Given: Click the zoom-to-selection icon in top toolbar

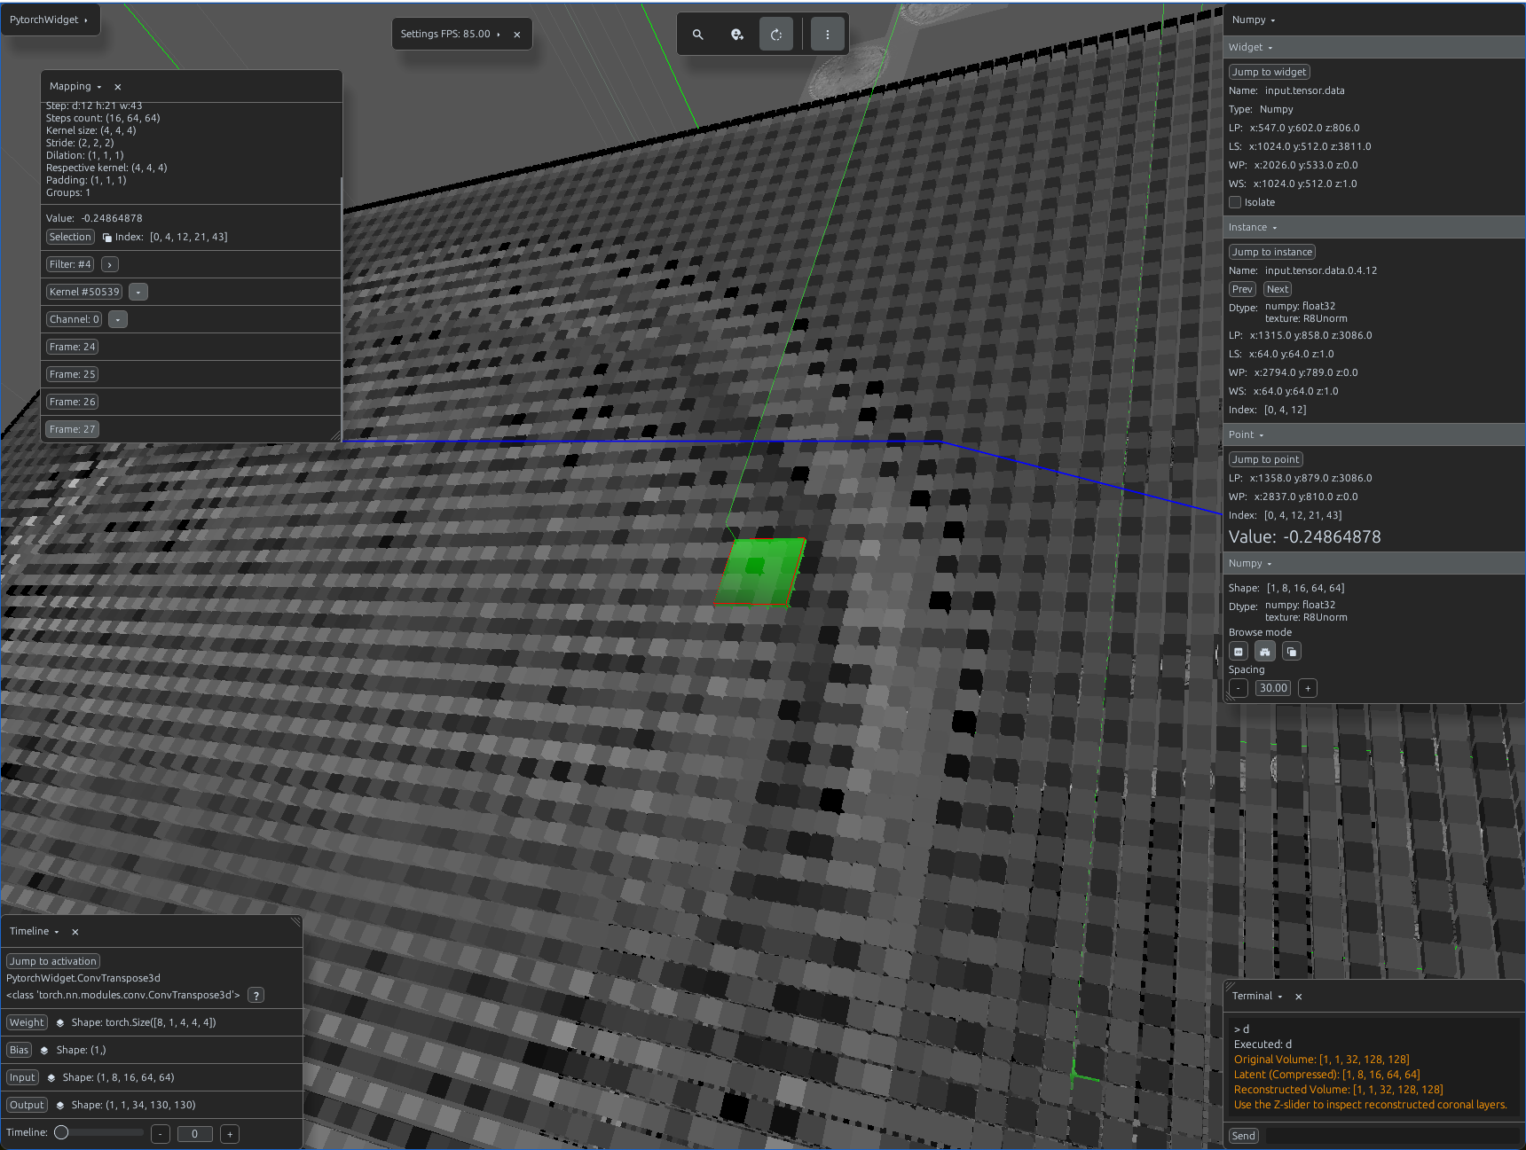Looking at the screenshot, I should pyautogui.click(x=737, y=35).
